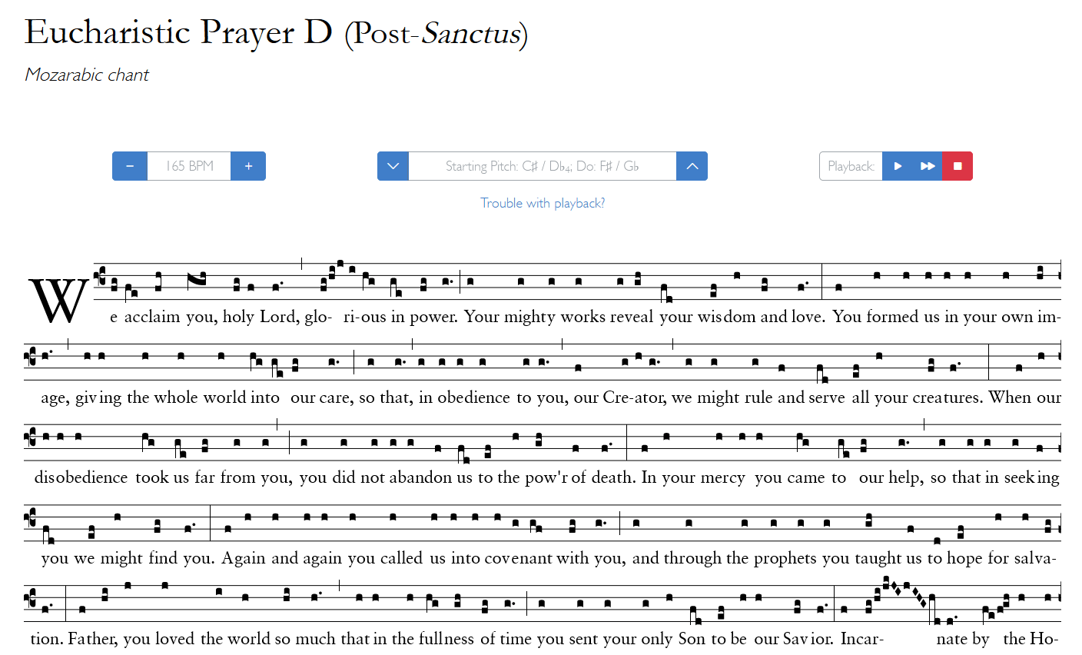Image resolution: width=1082 pixels, height=655 pixels.
Task: Increase tempo with the plus button
Action: 248,166
